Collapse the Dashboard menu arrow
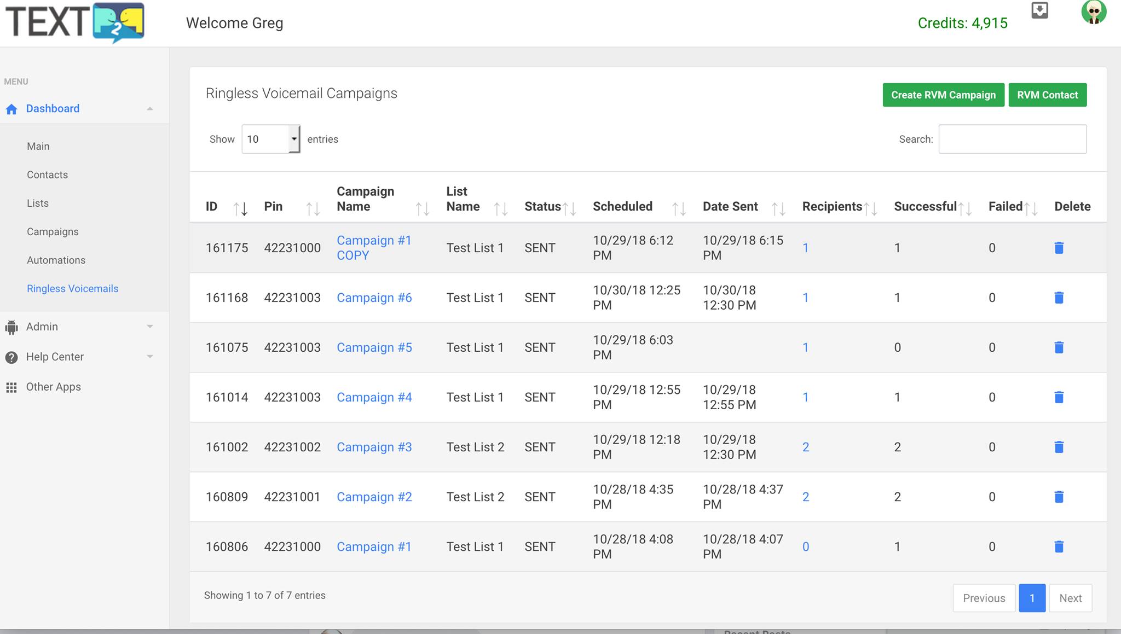 pos(149,109)
